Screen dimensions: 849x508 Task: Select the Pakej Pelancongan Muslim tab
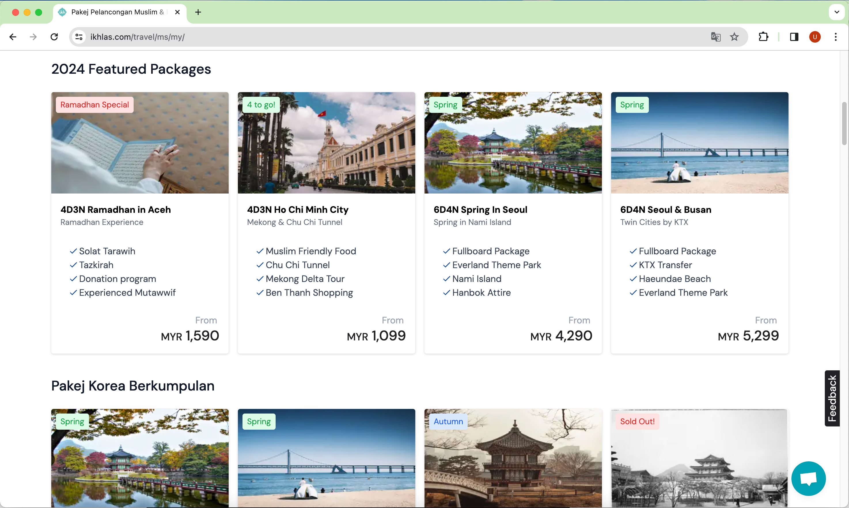pos(120,12)
